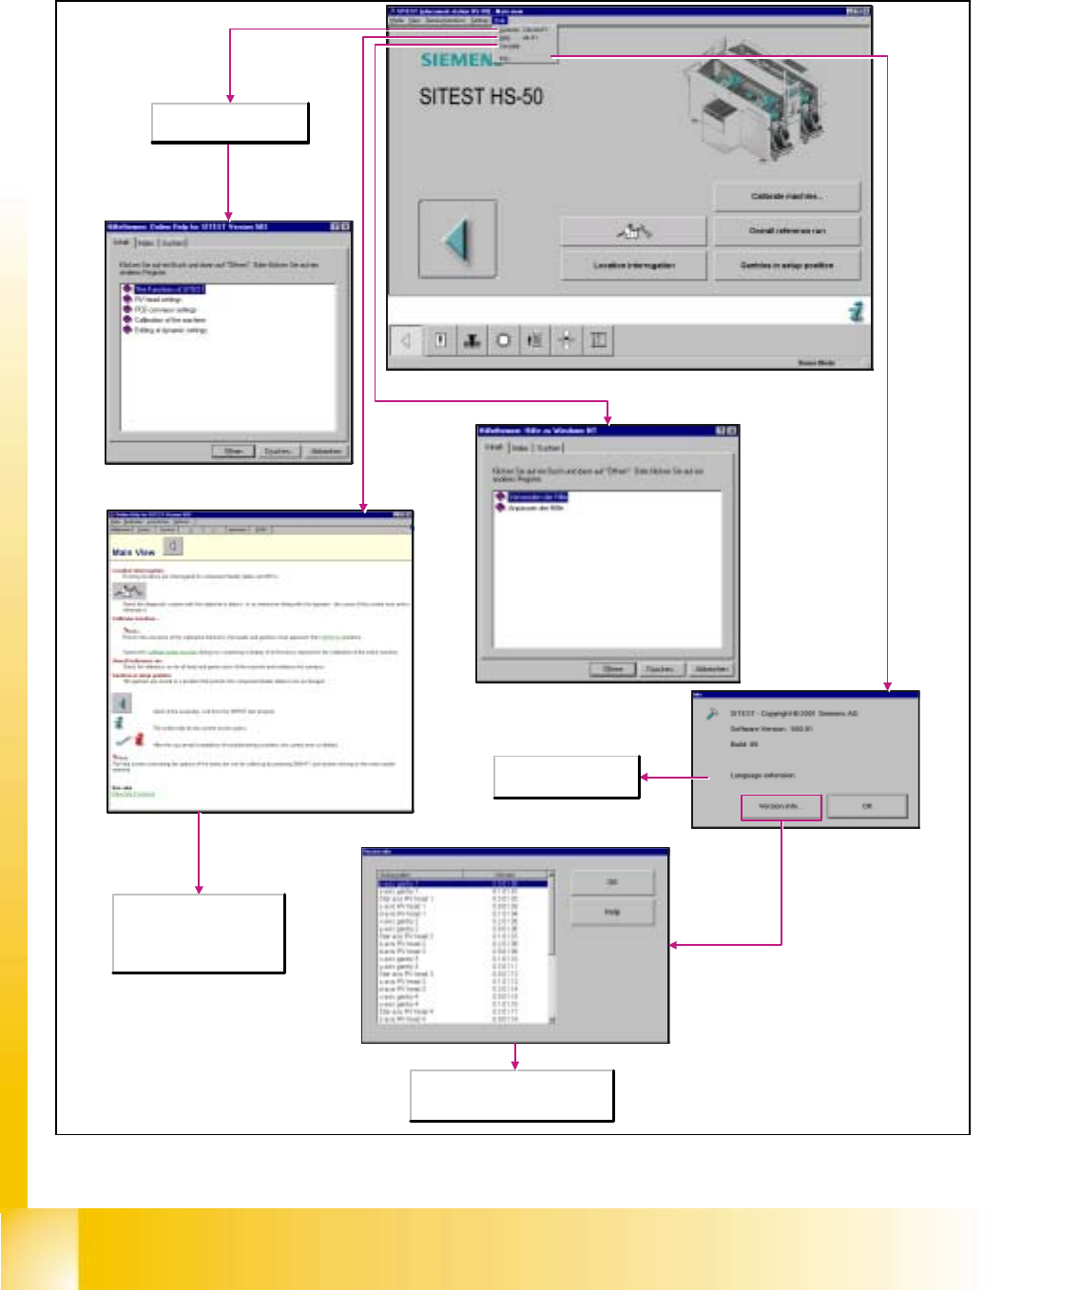
Task: Select first topic in Windows NT help list
Action: click(x=538, y=497)
